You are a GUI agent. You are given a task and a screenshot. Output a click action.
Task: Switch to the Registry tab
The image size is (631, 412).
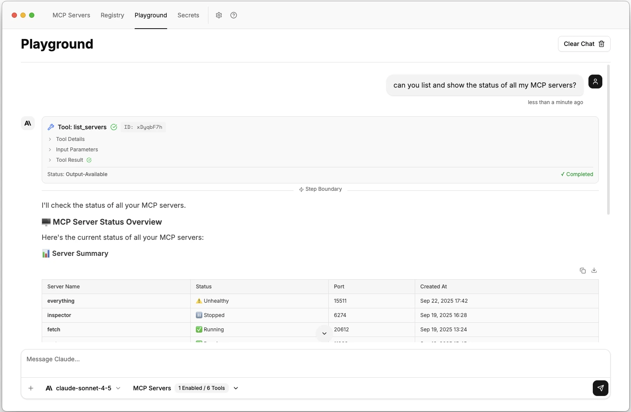tap(112, 15)
